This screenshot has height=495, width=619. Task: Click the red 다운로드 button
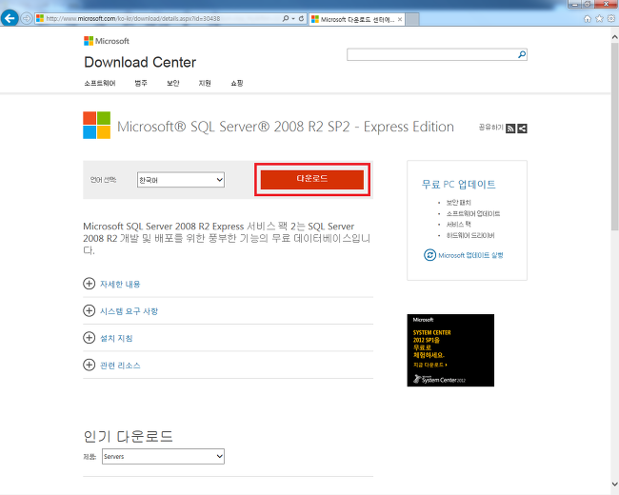click(x=311, y=179)
